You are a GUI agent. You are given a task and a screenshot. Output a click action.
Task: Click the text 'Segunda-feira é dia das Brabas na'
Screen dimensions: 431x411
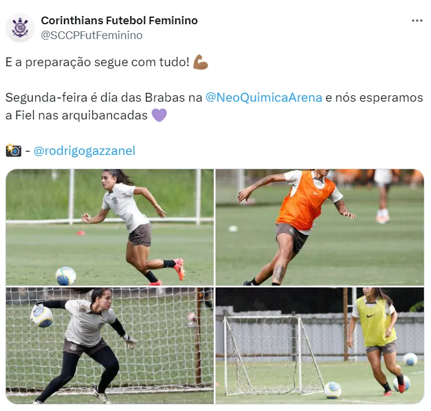[x=104, y=98]
